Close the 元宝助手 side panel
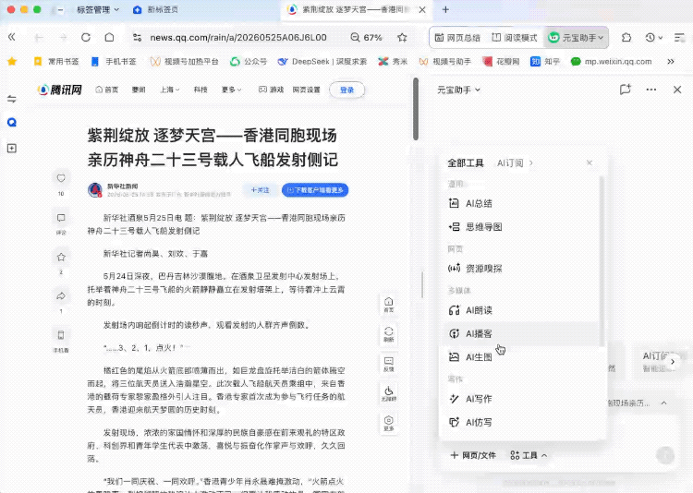The height and width of the screenshot is (493, 693). [x=677, y=90]
